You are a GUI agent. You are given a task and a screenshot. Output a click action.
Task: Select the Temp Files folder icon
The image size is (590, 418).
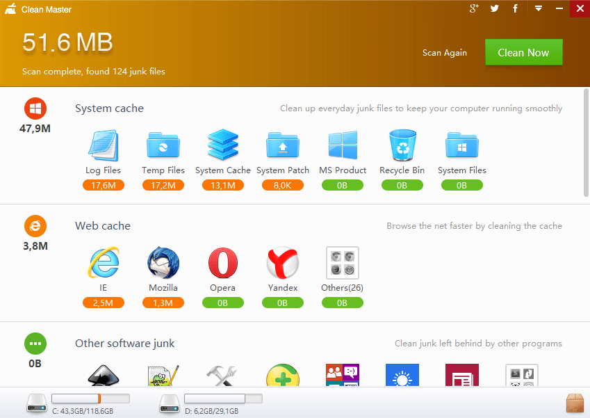point(163,145)
